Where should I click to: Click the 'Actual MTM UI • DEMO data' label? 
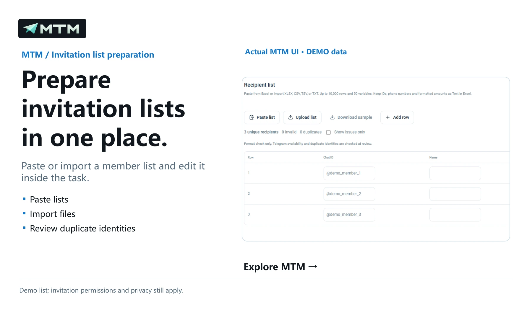(x=296, y=52)
